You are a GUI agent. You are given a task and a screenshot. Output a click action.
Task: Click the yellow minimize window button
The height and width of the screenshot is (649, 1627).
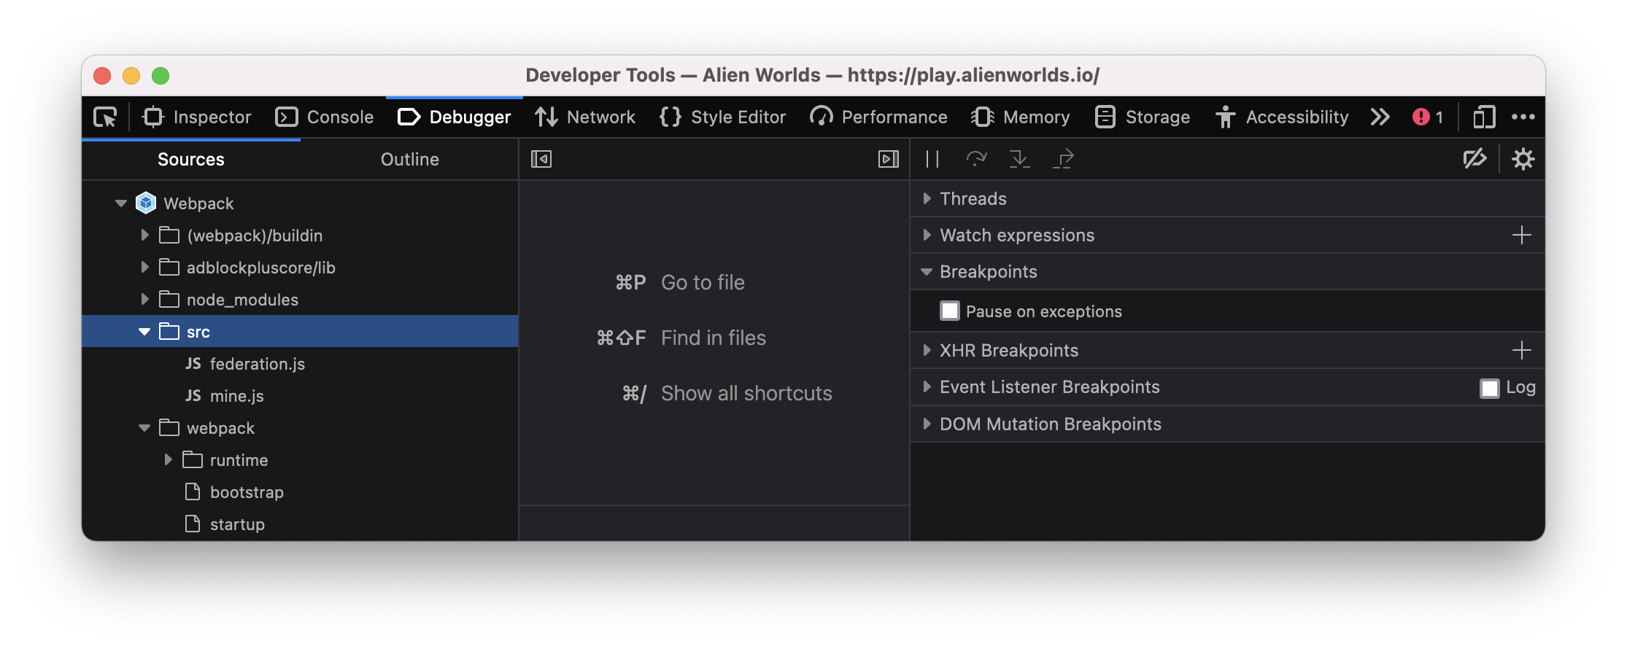[x=131, y=75]
